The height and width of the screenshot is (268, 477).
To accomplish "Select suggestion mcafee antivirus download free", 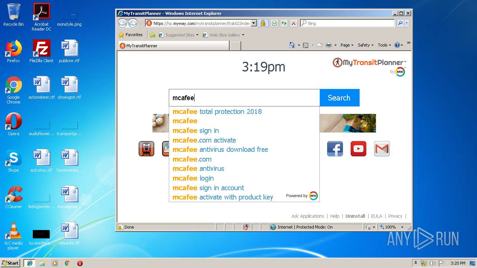I will (x=244, y=150).
